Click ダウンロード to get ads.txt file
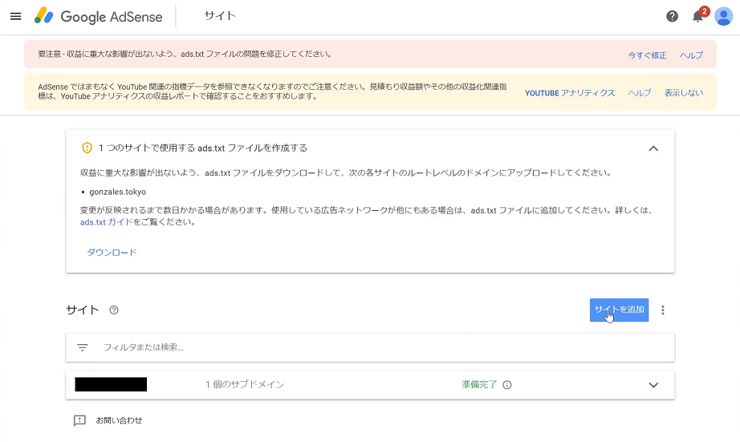The height and width of the screenshot is (442, 740). click(x=112, y=253)
